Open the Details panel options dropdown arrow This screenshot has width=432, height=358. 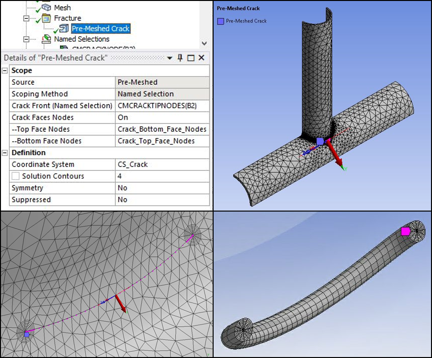click(170, 57)
